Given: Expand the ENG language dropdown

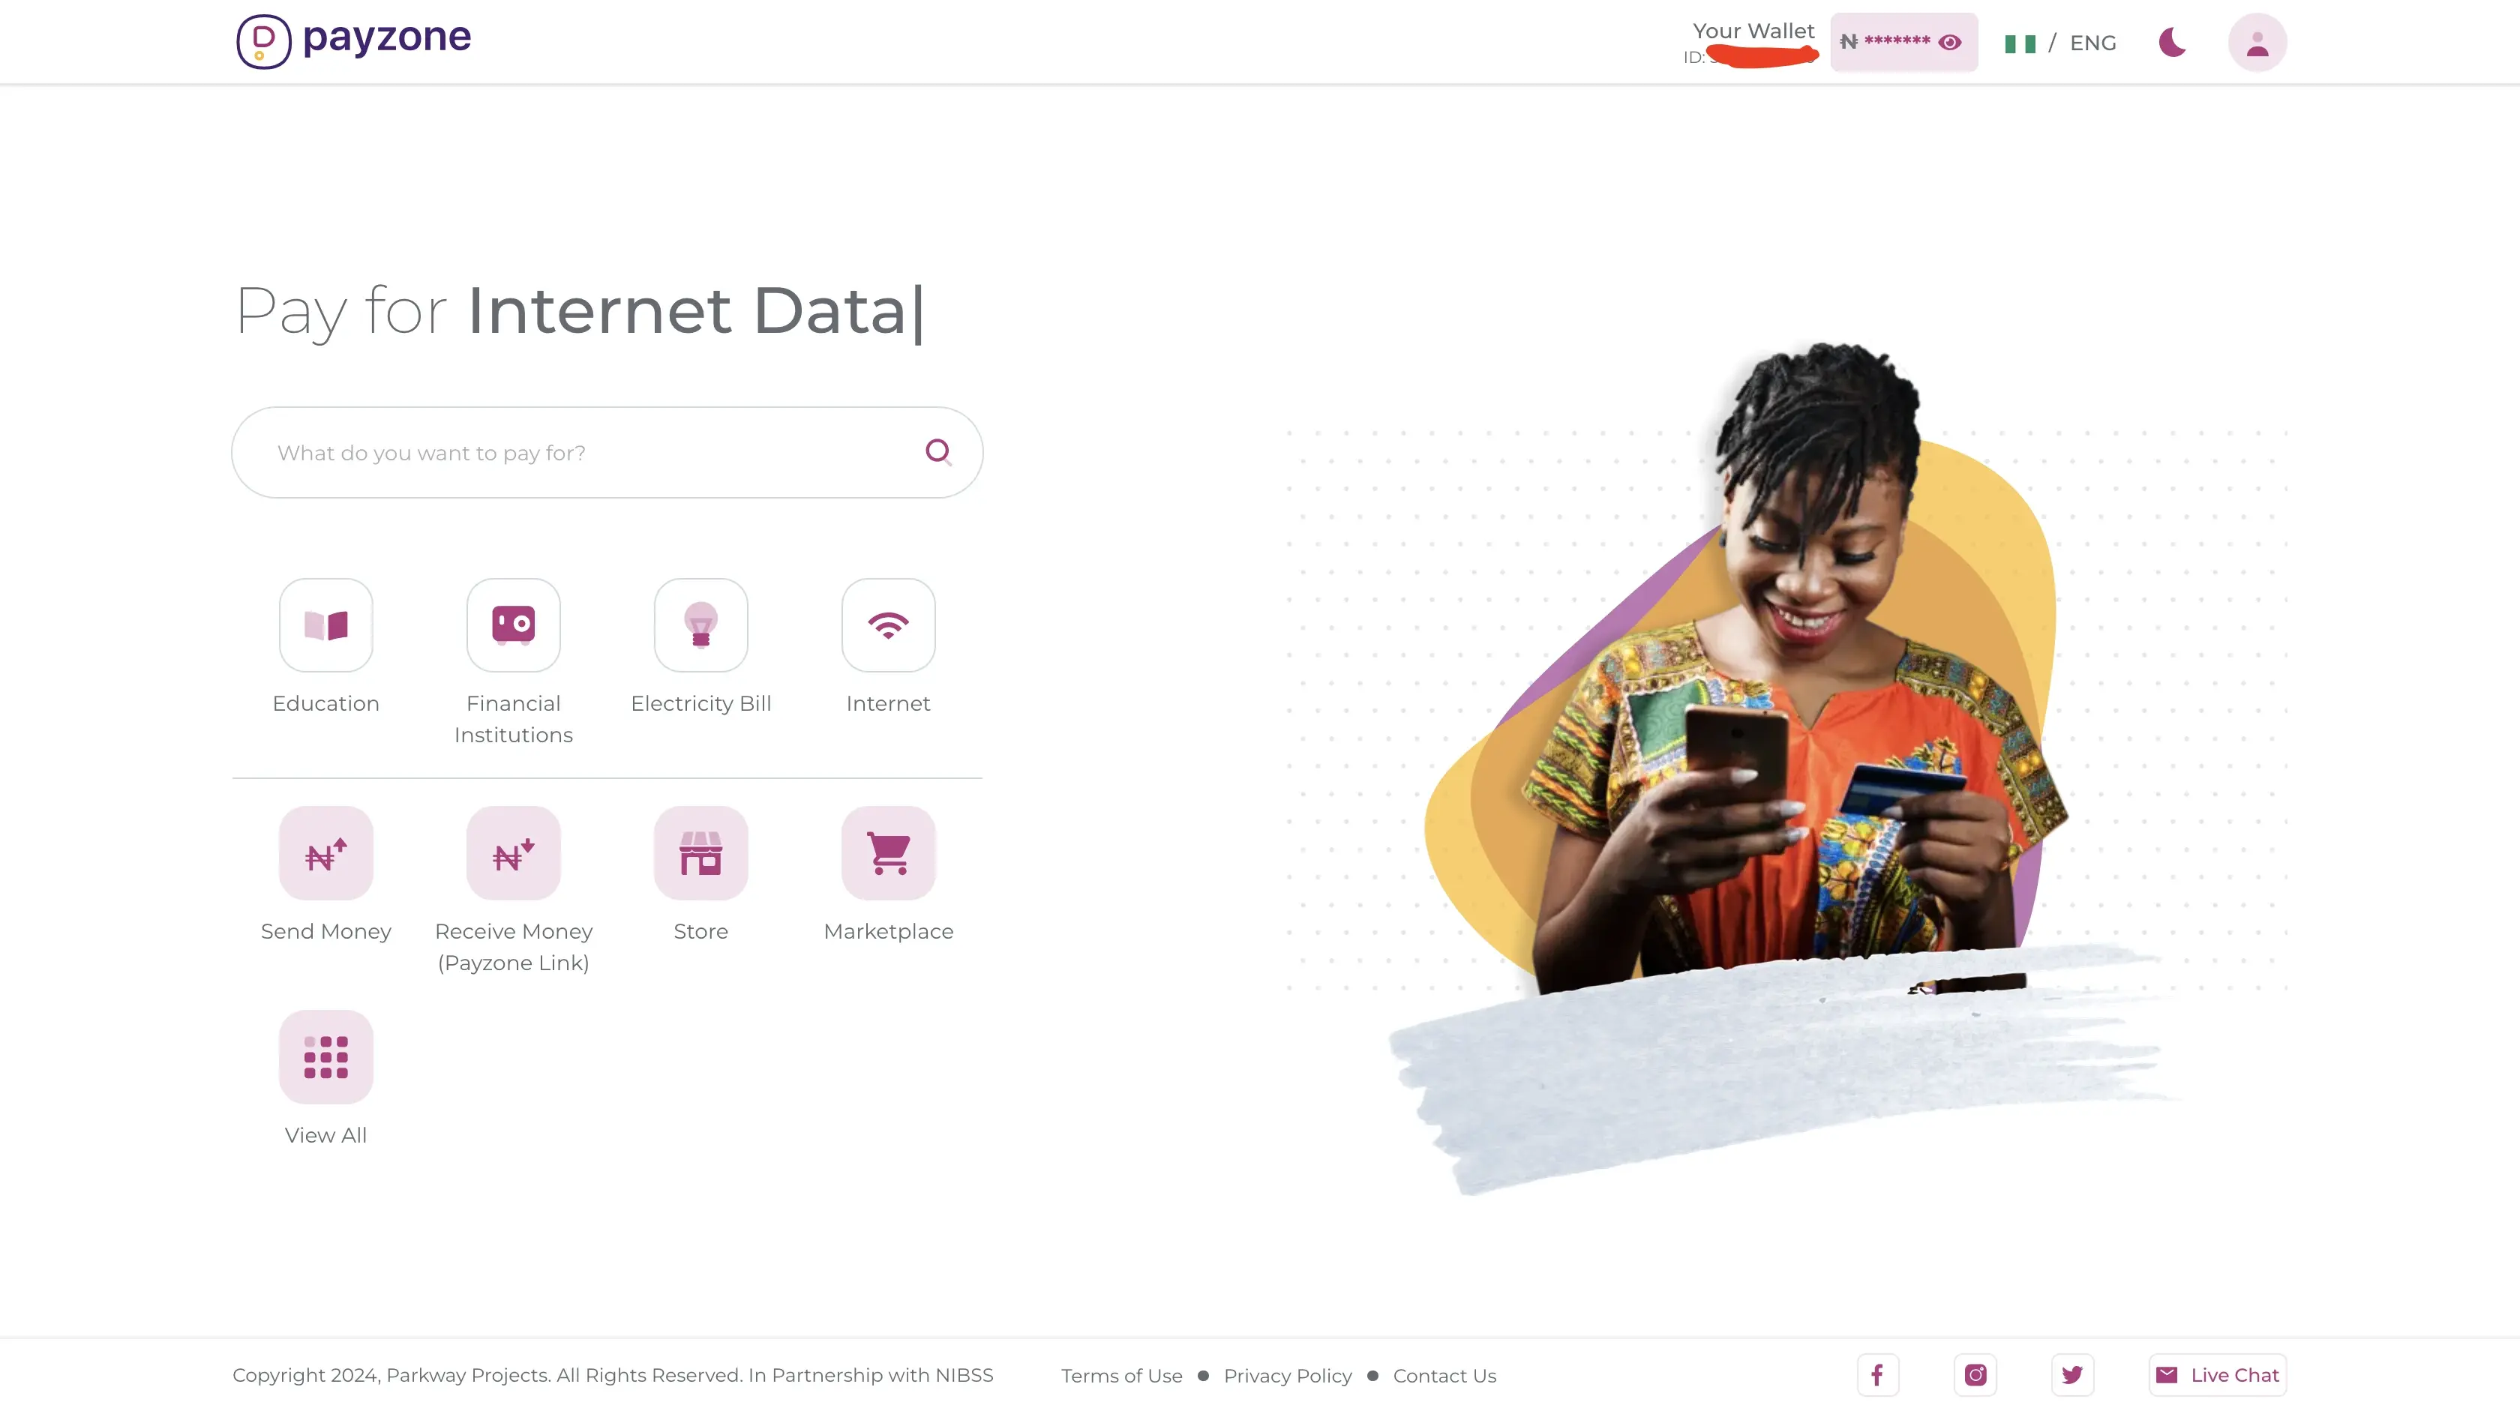Looking at the screenshot, I should [x=2092, y=41].
